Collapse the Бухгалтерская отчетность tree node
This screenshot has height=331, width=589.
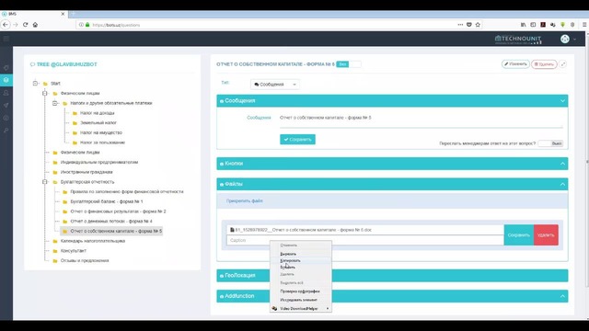point(45,182)
